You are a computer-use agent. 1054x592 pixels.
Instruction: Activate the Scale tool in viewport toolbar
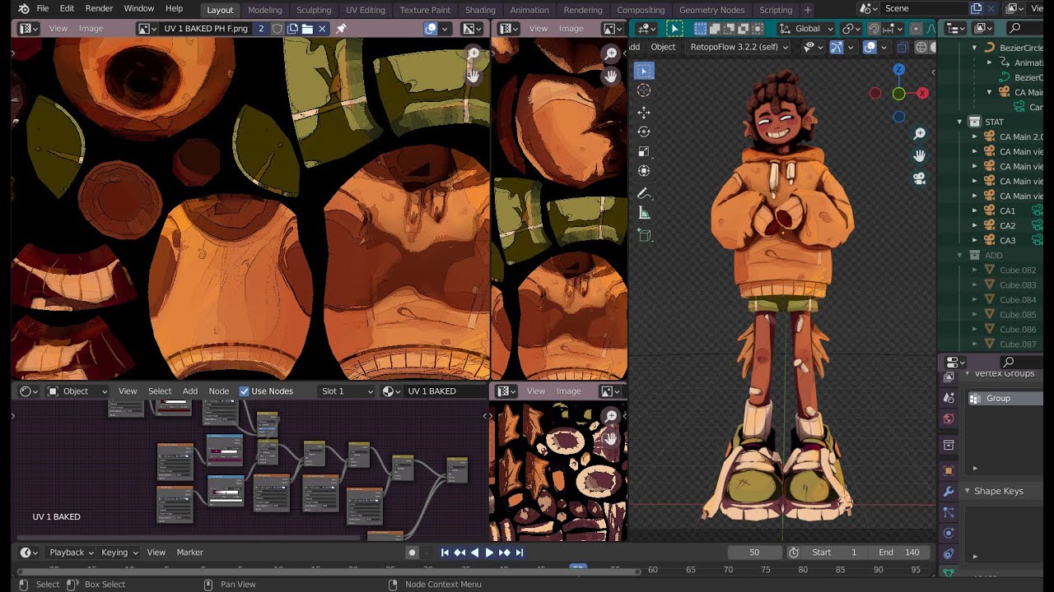click(644, 151)
